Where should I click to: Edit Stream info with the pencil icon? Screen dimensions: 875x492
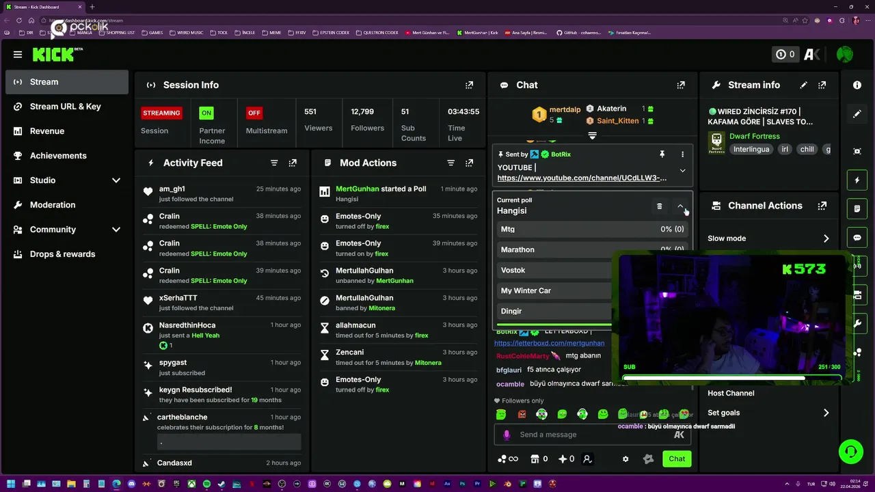(803, 85)
